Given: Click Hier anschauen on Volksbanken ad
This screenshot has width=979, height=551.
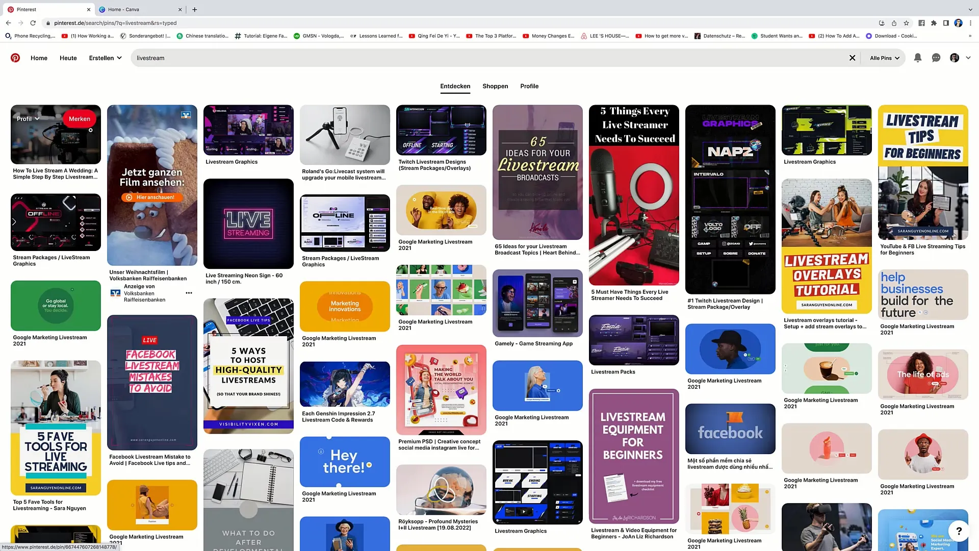Looking at the screenshot, I should (x=151, y=197).
